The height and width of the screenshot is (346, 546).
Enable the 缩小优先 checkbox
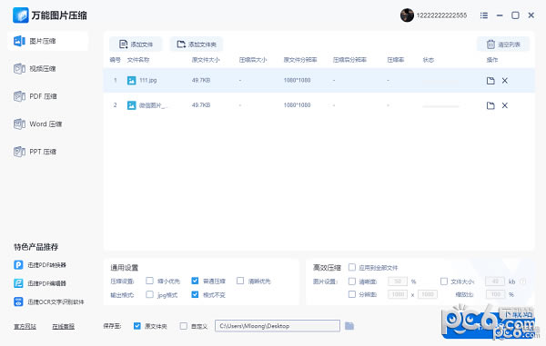tap(150, 281)
